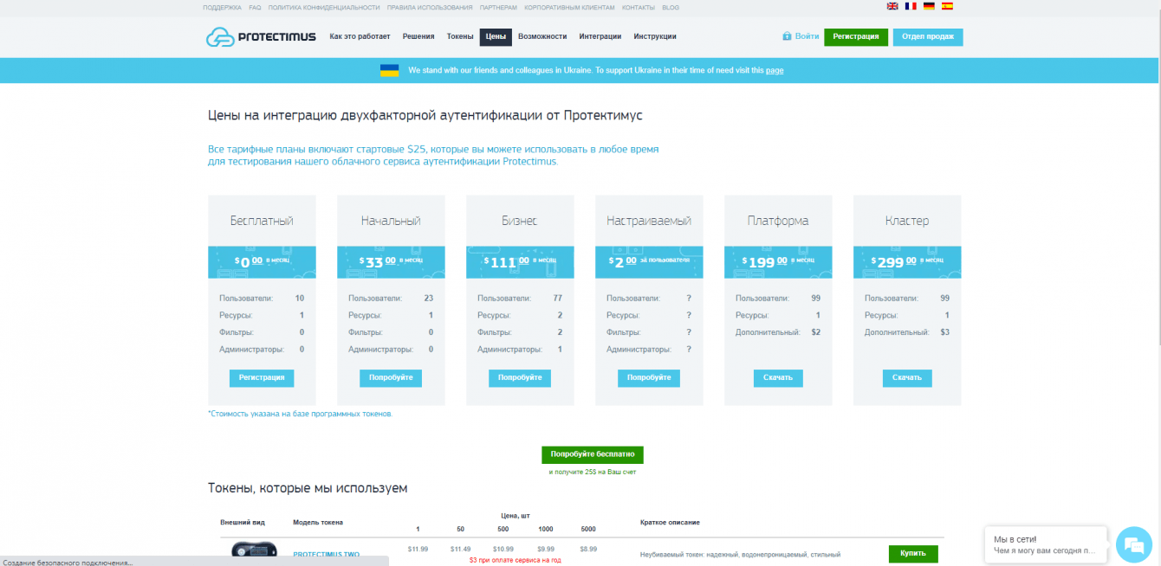The width and height of the screenshot is (1161, 566).
Task: Open the FAQ top link
Action: coord(255,7)
